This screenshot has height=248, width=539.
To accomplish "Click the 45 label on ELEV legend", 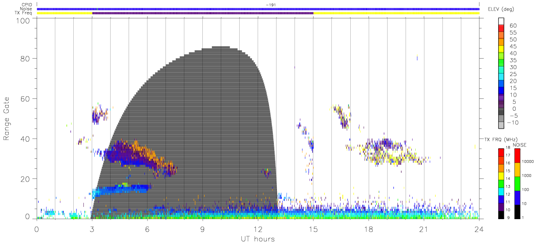I will point(513,47).
